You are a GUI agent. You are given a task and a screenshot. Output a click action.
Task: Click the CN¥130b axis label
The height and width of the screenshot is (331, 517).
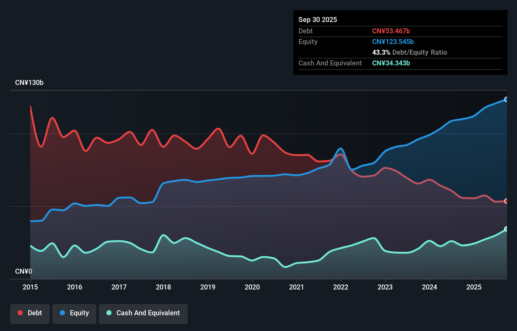[29, 82]
